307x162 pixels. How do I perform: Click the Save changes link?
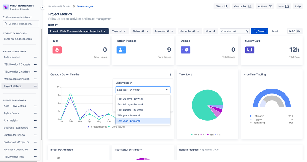85,6
